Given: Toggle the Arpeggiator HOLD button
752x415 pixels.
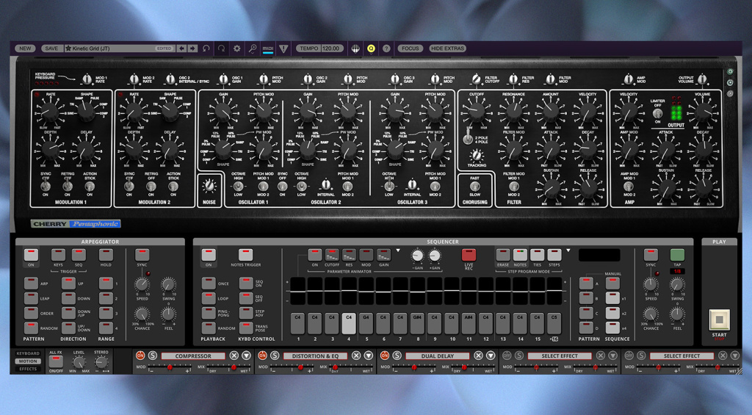Looking at the screenshot, I should pyautogui.click(x=106, y=255).
